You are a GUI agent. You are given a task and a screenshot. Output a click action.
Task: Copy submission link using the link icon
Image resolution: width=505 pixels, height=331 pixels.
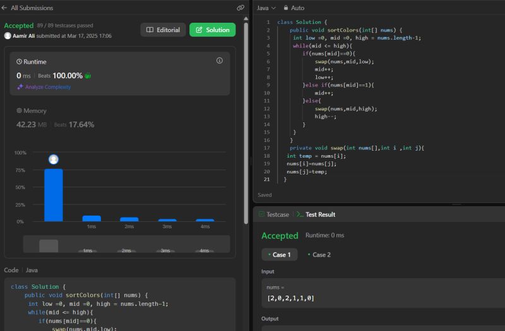tap(241, 8)
